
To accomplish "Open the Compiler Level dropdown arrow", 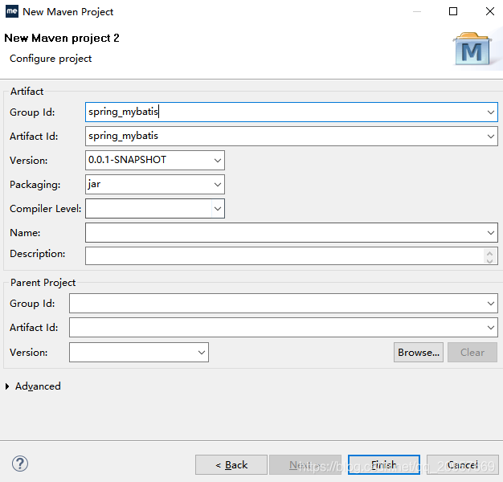I will click(218, 209).
